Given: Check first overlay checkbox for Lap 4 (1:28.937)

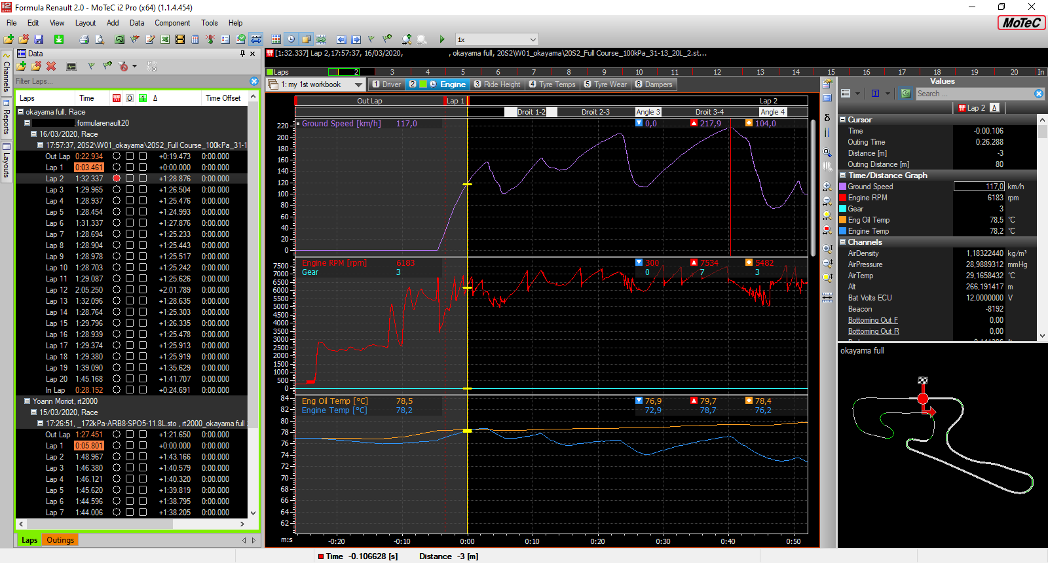Looking at the screenshot, I should point(130,200).
